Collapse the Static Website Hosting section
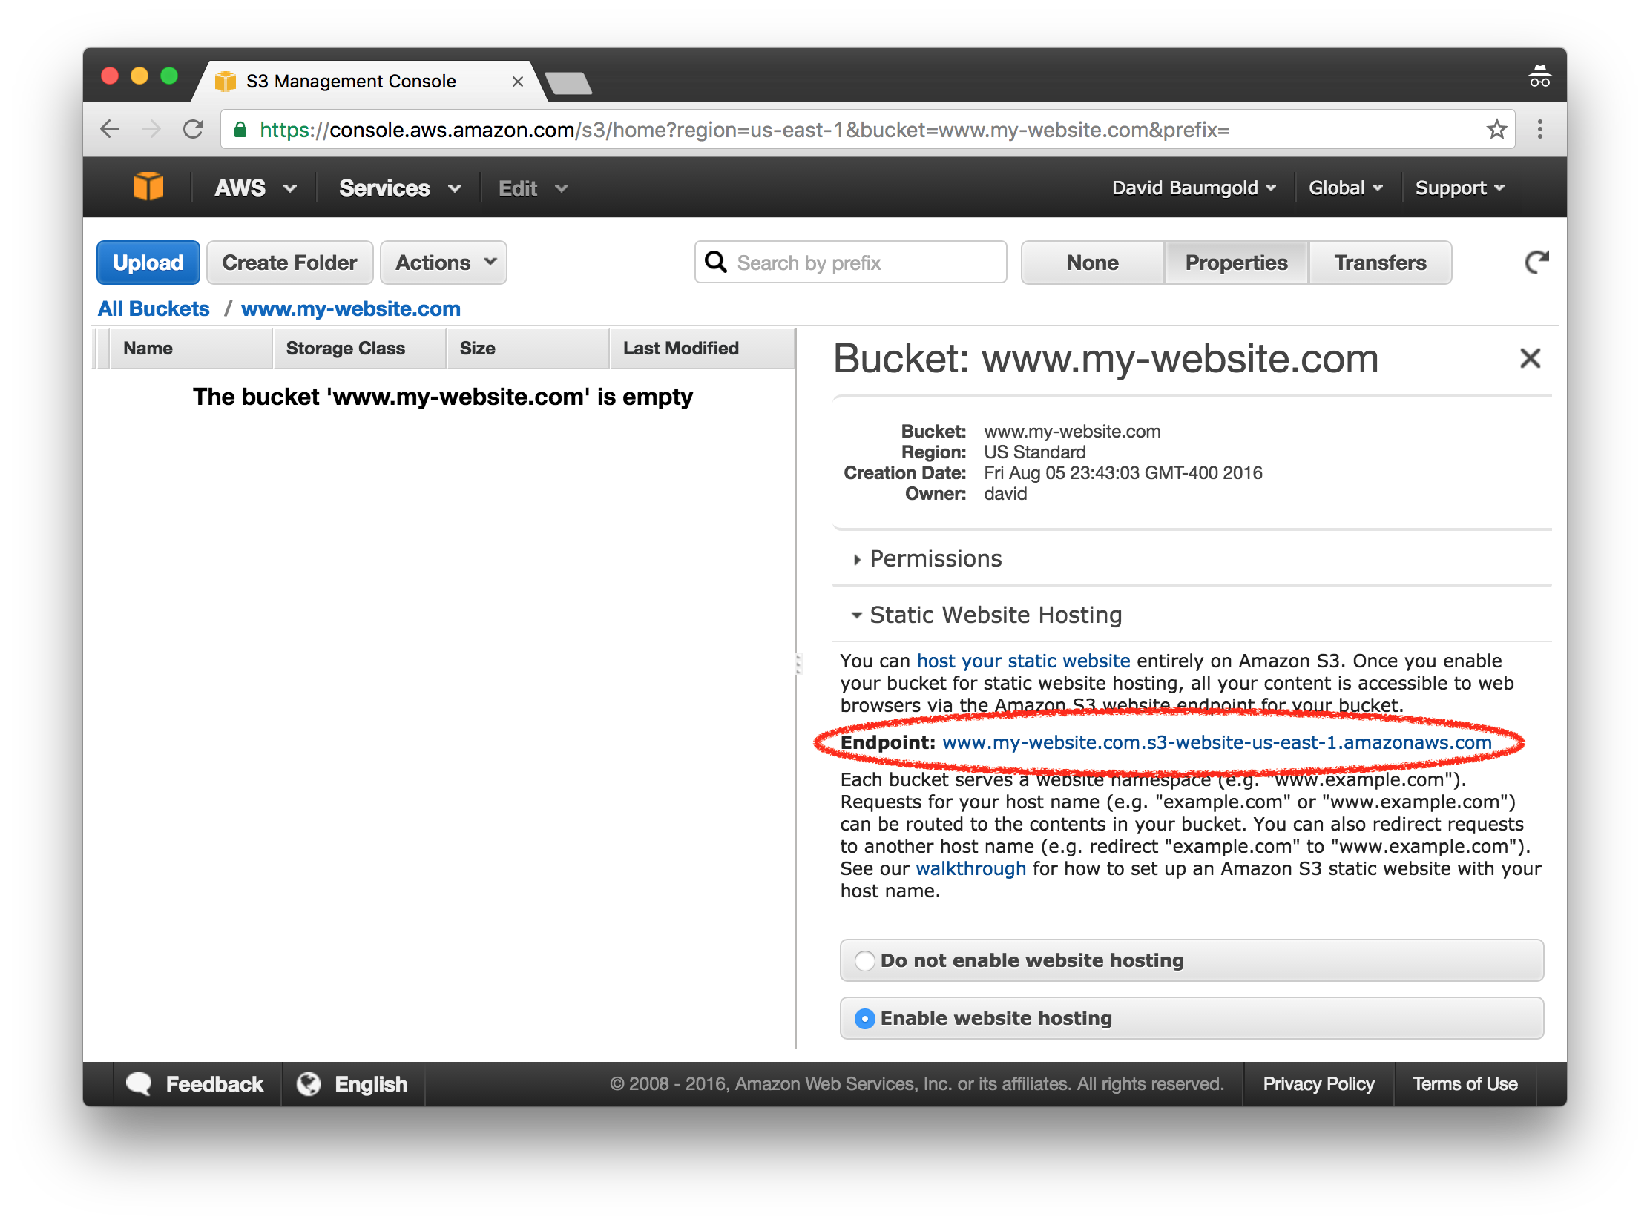 coord(987,615)
